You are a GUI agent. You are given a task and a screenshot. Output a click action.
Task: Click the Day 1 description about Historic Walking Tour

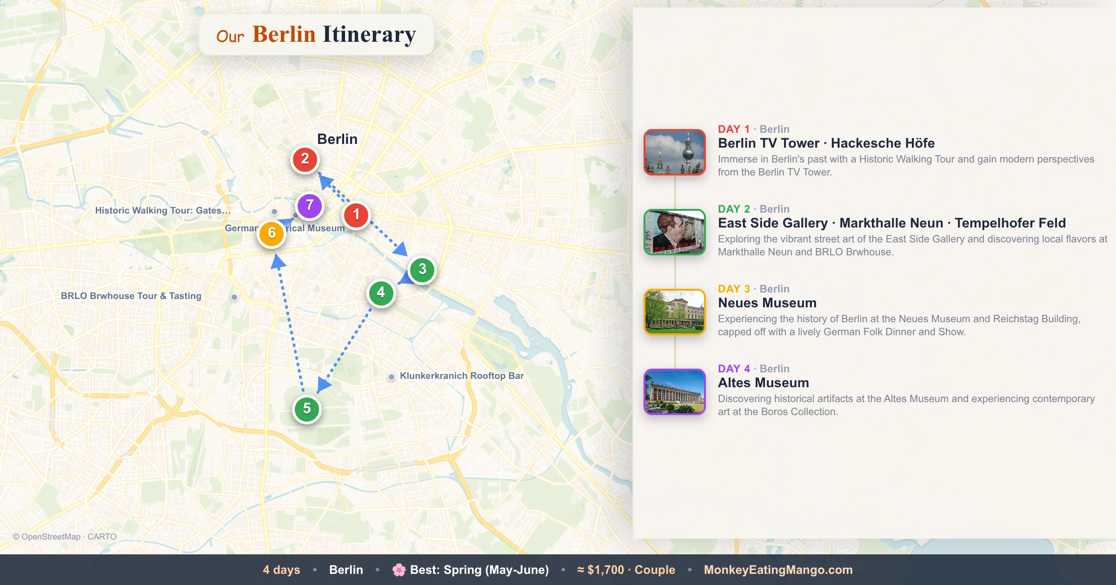(x=906, y=166)
